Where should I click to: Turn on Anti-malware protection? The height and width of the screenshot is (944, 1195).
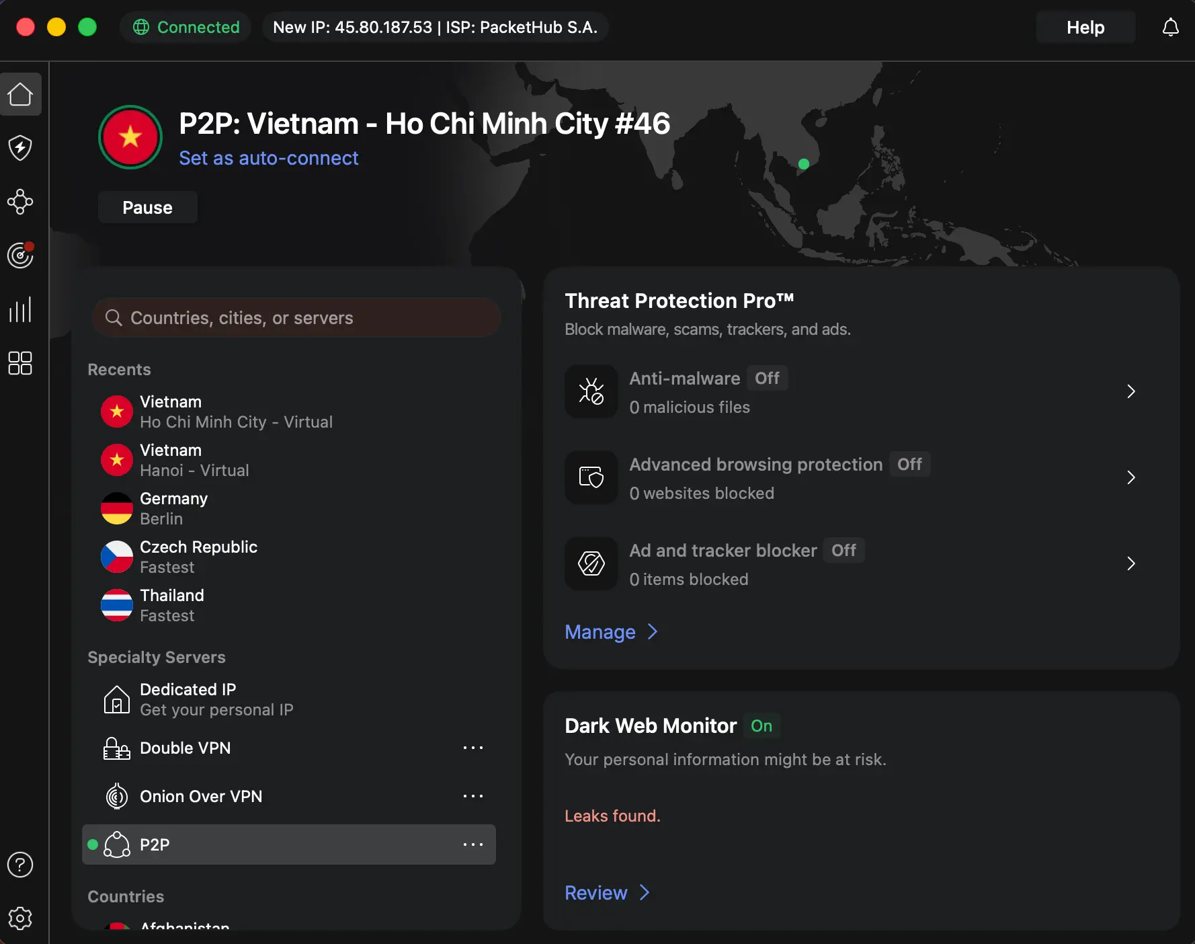(x=767, y=378)
